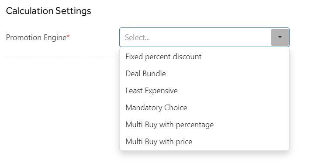
Task: Click the Select... placeholder text
Action: click(137, 37)
